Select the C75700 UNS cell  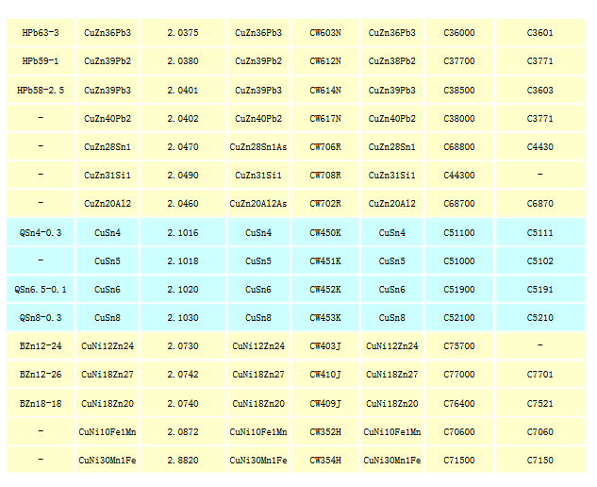pos(459,346)
